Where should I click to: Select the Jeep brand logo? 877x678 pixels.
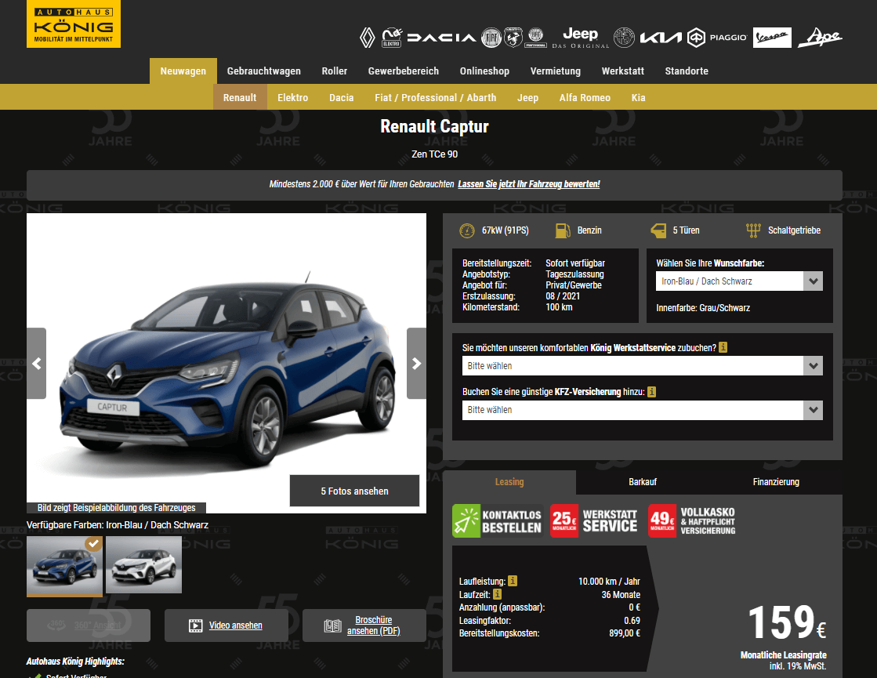pos(580,38)
